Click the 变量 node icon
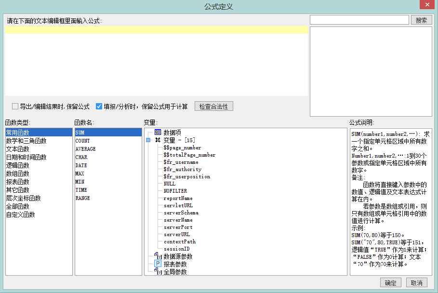The height and width of the screenshot is (293, 438). coord(158,140)
